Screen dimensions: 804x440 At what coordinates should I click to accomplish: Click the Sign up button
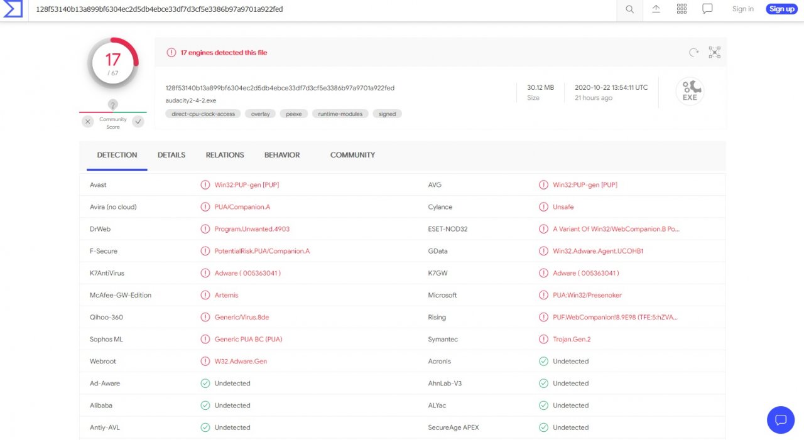click(781, 9)
